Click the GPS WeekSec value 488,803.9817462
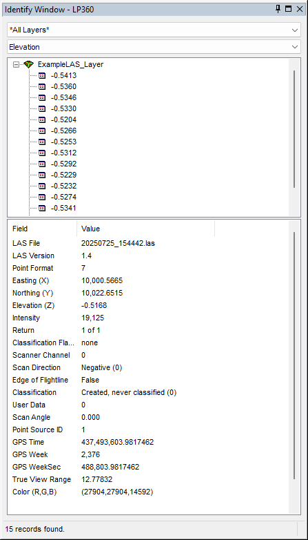The image size is (308, 540). [x=110, y=467]
